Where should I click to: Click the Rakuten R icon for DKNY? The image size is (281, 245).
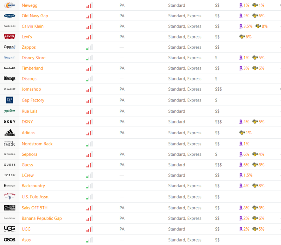(241, 122)
